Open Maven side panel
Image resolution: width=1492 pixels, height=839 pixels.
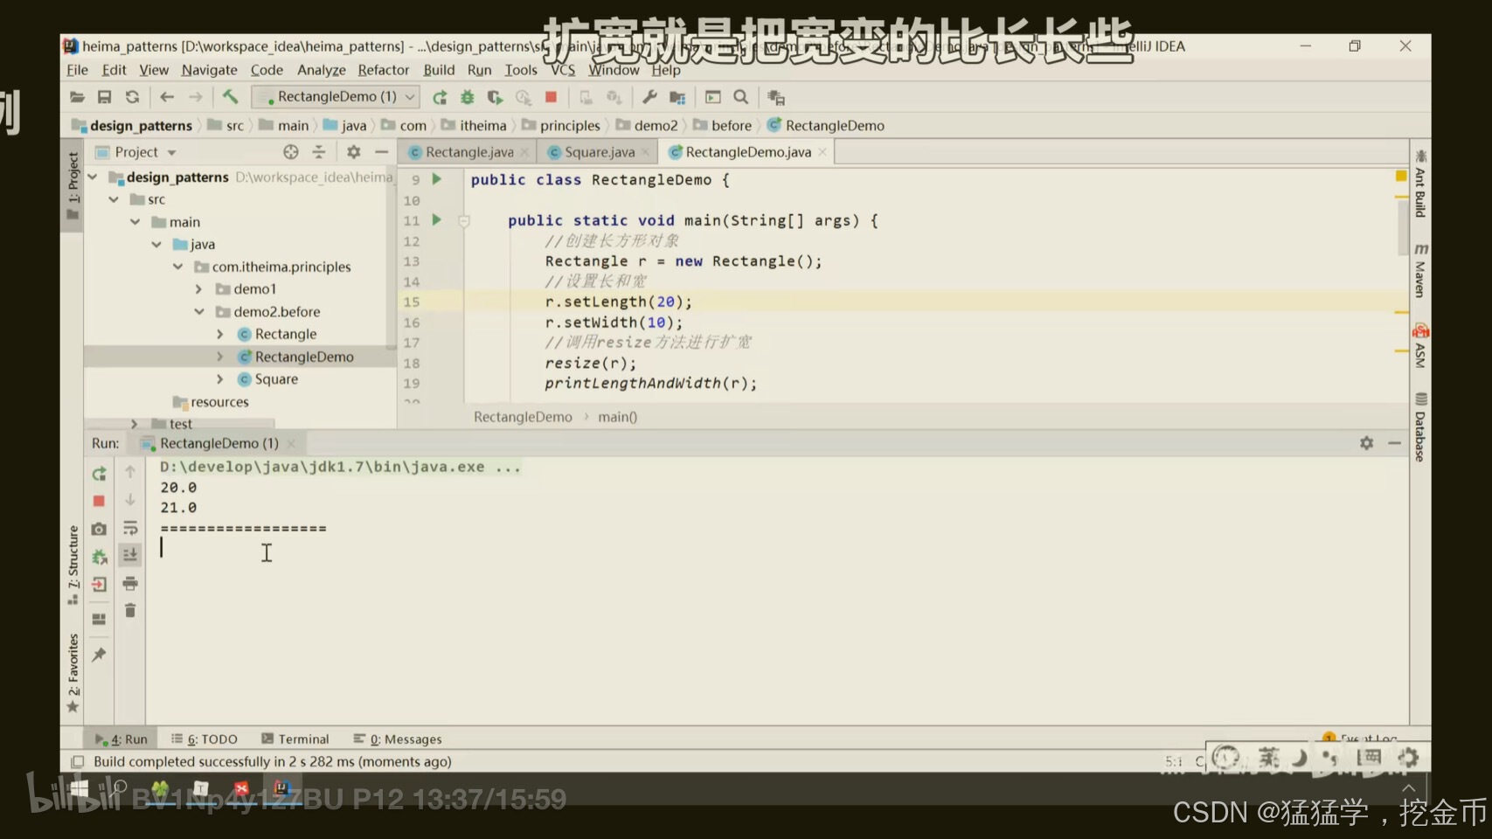pyautogui.click(x=1420, y=271)
